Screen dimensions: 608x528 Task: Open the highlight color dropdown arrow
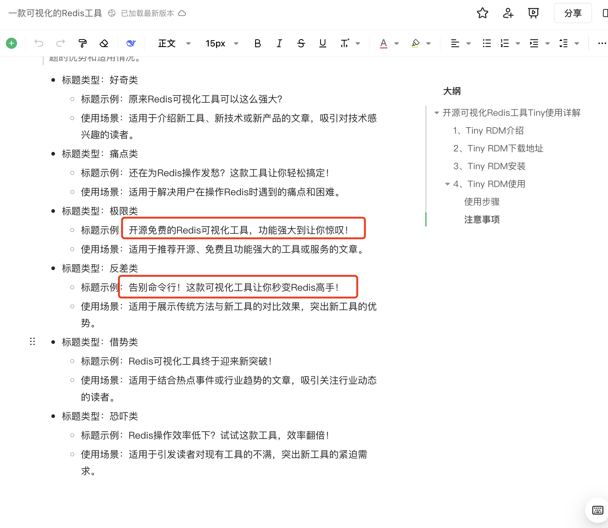tap(428, 44)
